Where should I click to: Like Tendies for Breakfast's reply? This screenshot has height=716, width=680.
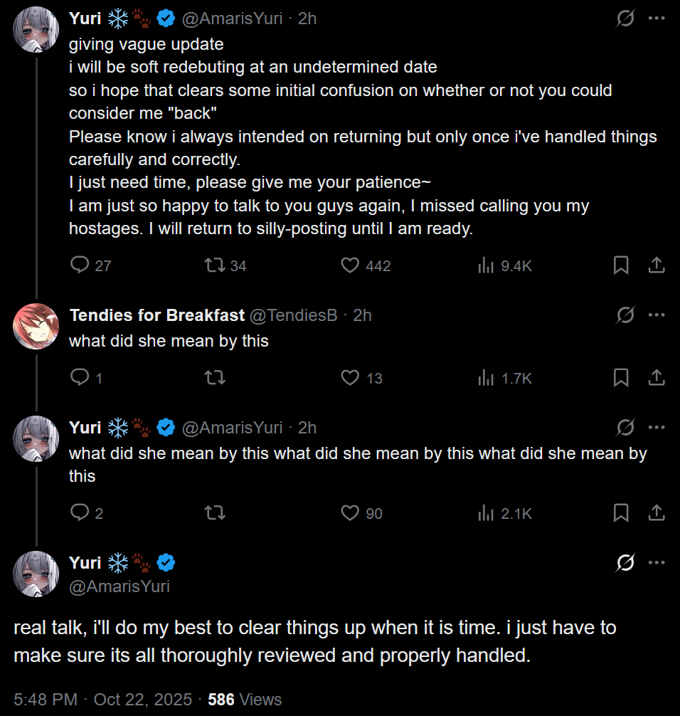[x=350, y=378]
